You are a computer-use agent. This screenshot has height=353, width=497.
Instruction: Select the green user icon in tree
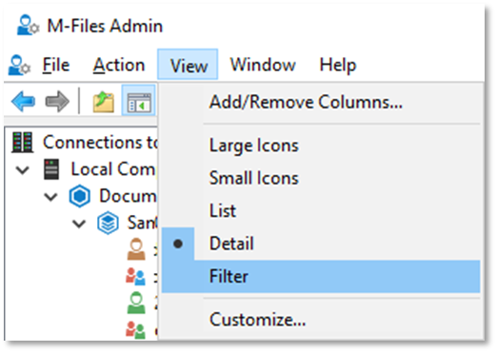(136, 303)
